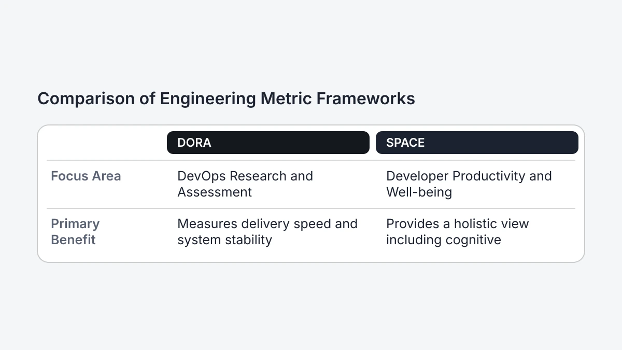Click the 'Focus Area' row label
The width and height of the screenshot is (622, 350).
coord(86,176)
